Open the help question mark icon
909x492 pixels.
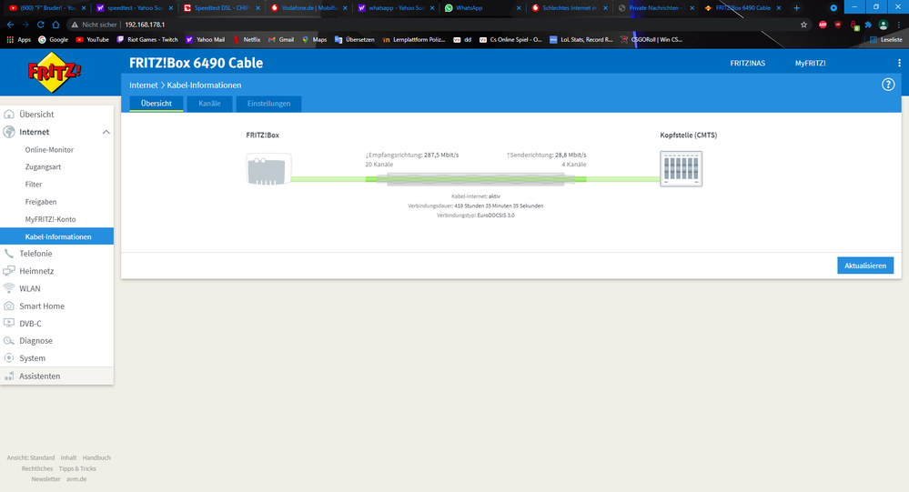(x=888, y=85)
